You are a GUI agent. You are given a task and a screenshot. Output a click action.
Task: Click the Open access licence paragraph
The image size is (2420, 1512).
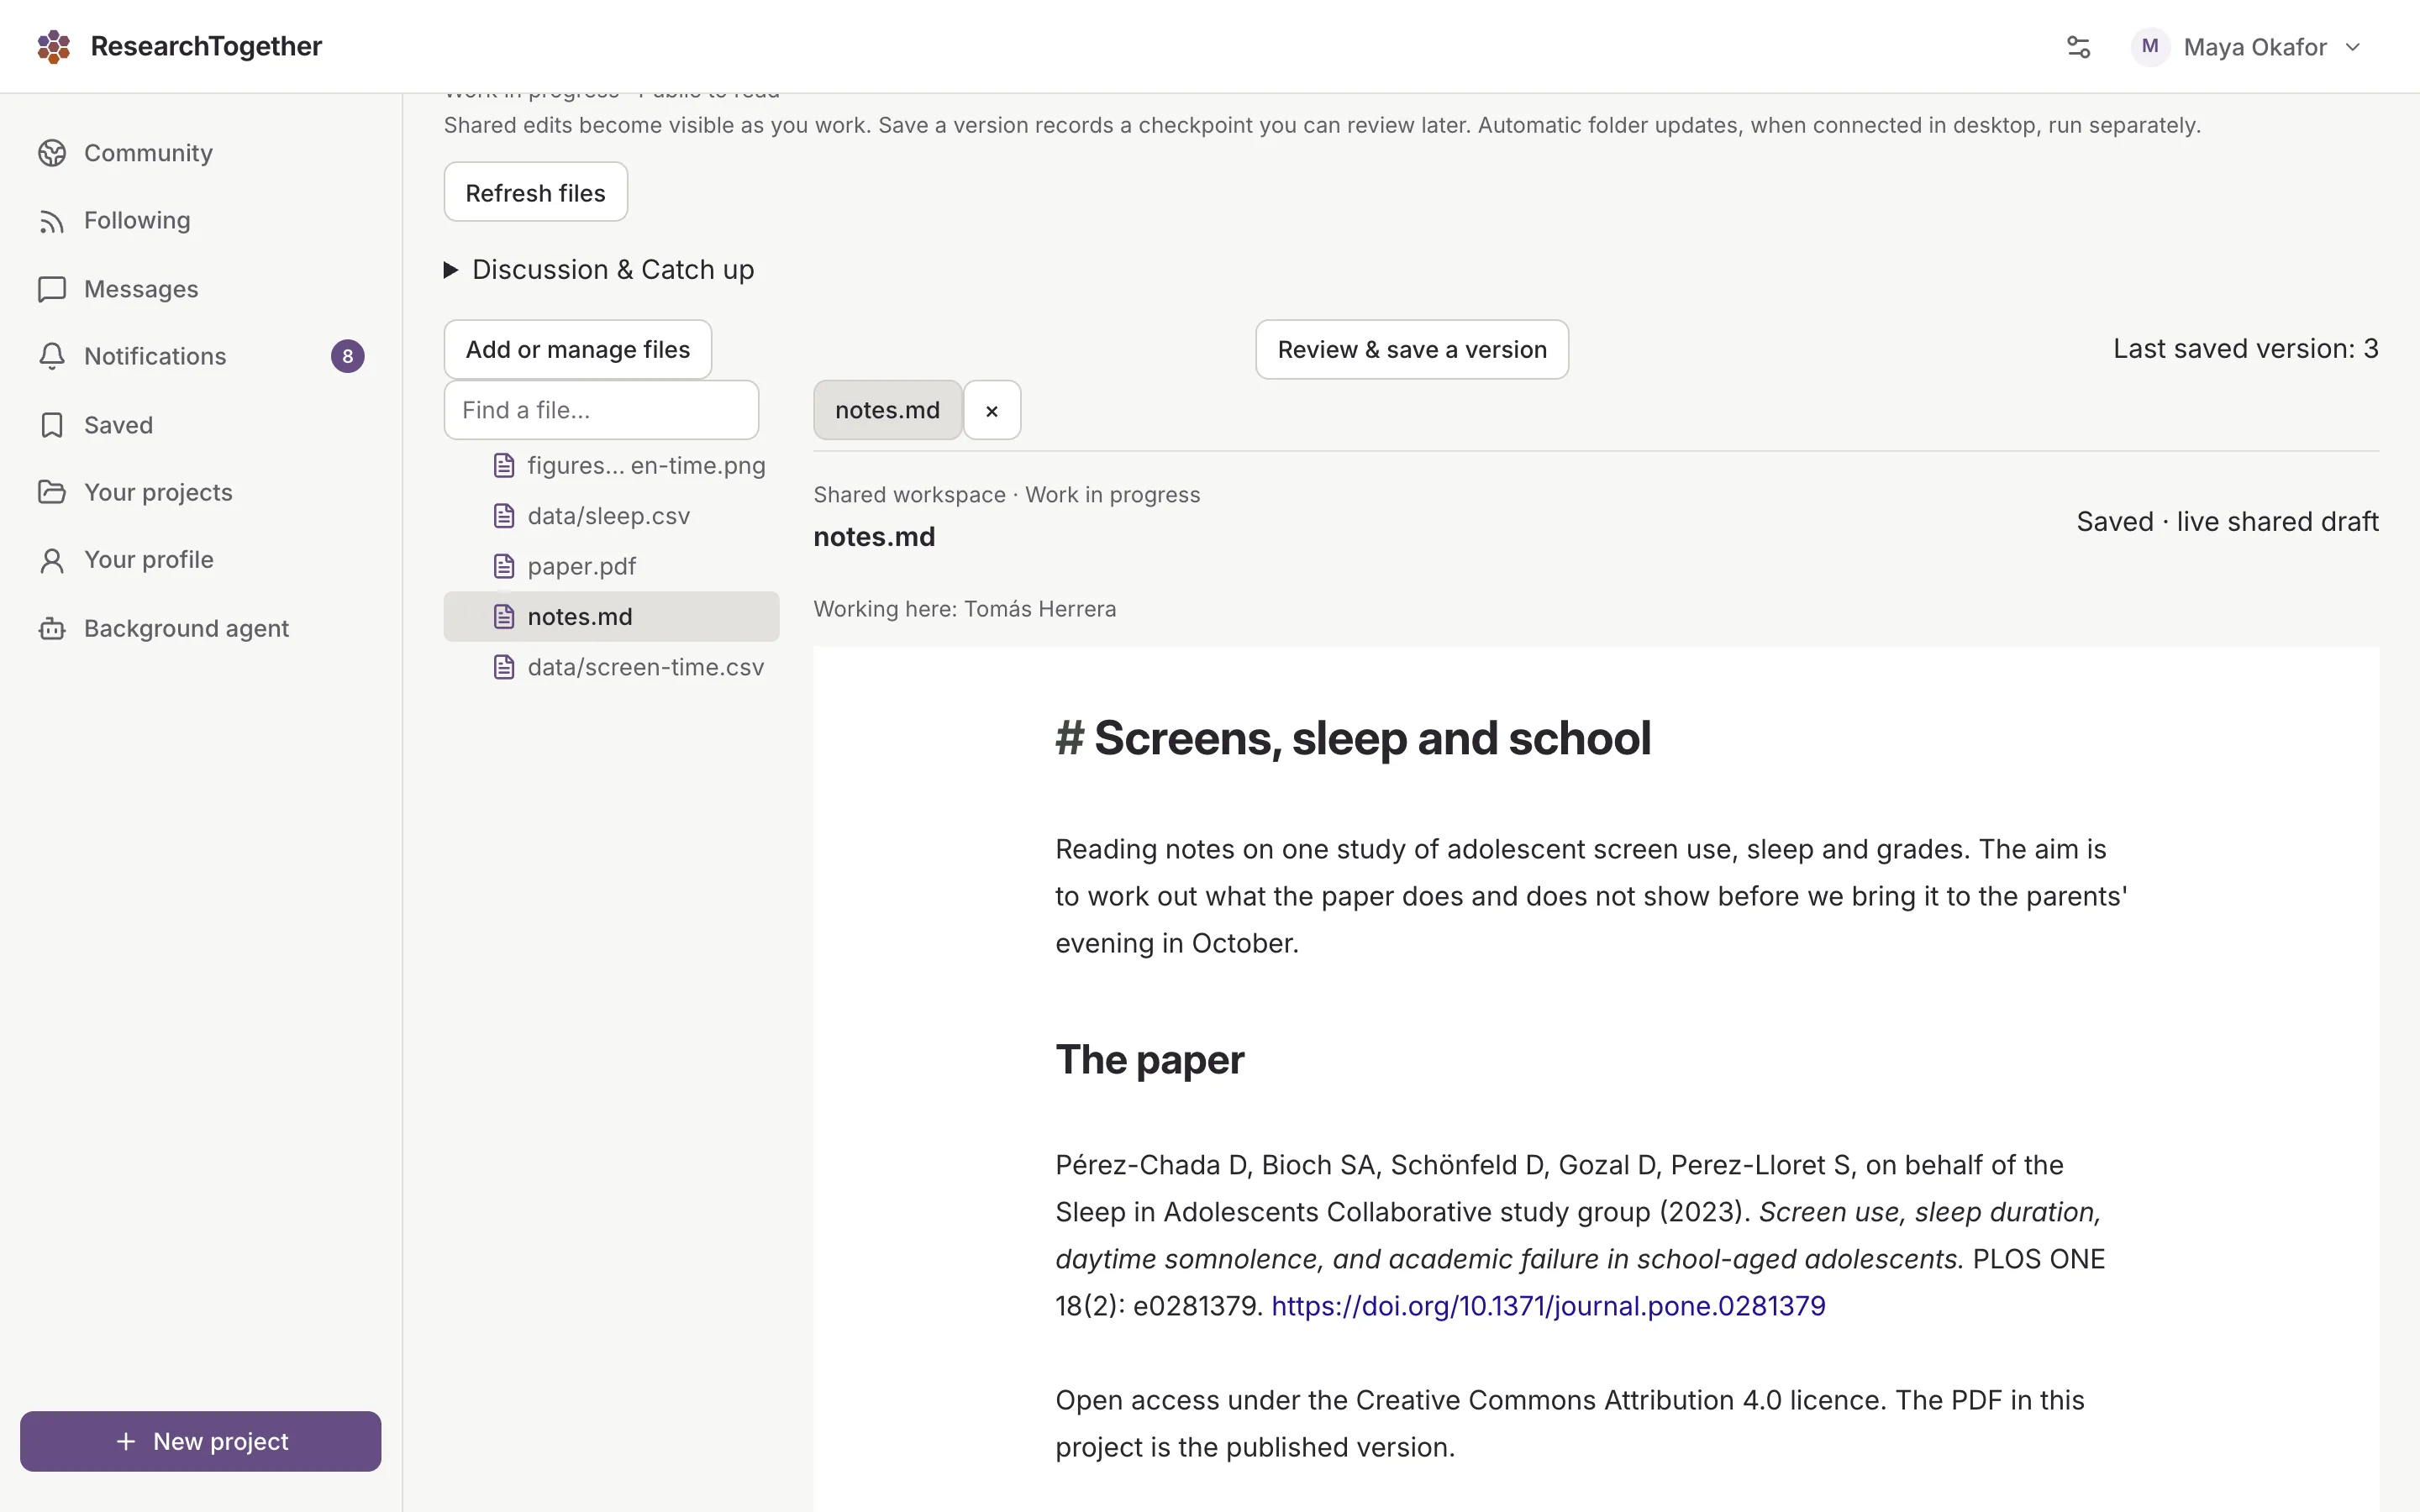pos(1570,1424)
